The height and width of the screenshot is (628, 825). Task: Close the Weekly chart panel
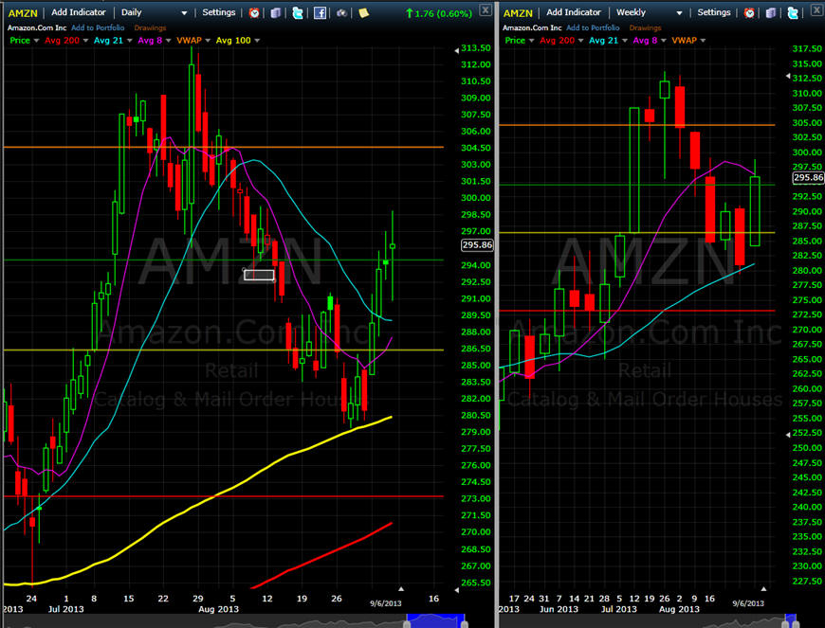click(x=818, y=10)
